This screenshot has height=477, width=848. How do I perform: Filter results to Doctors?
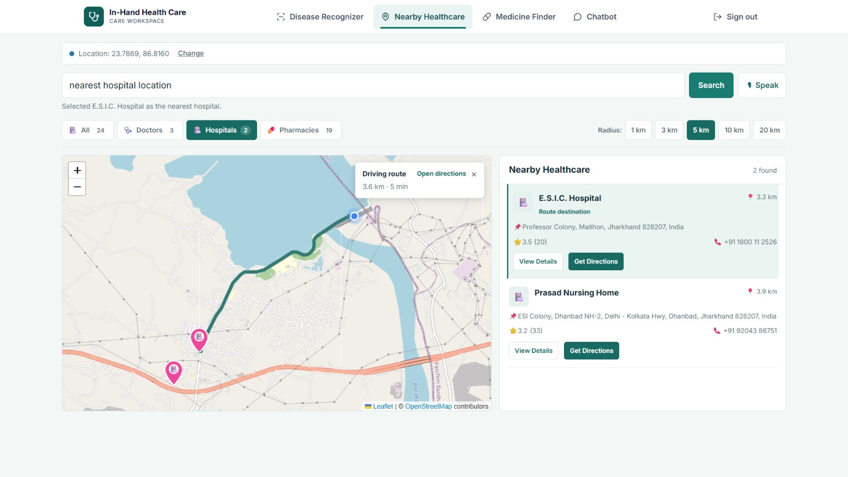tap(150, 130)
